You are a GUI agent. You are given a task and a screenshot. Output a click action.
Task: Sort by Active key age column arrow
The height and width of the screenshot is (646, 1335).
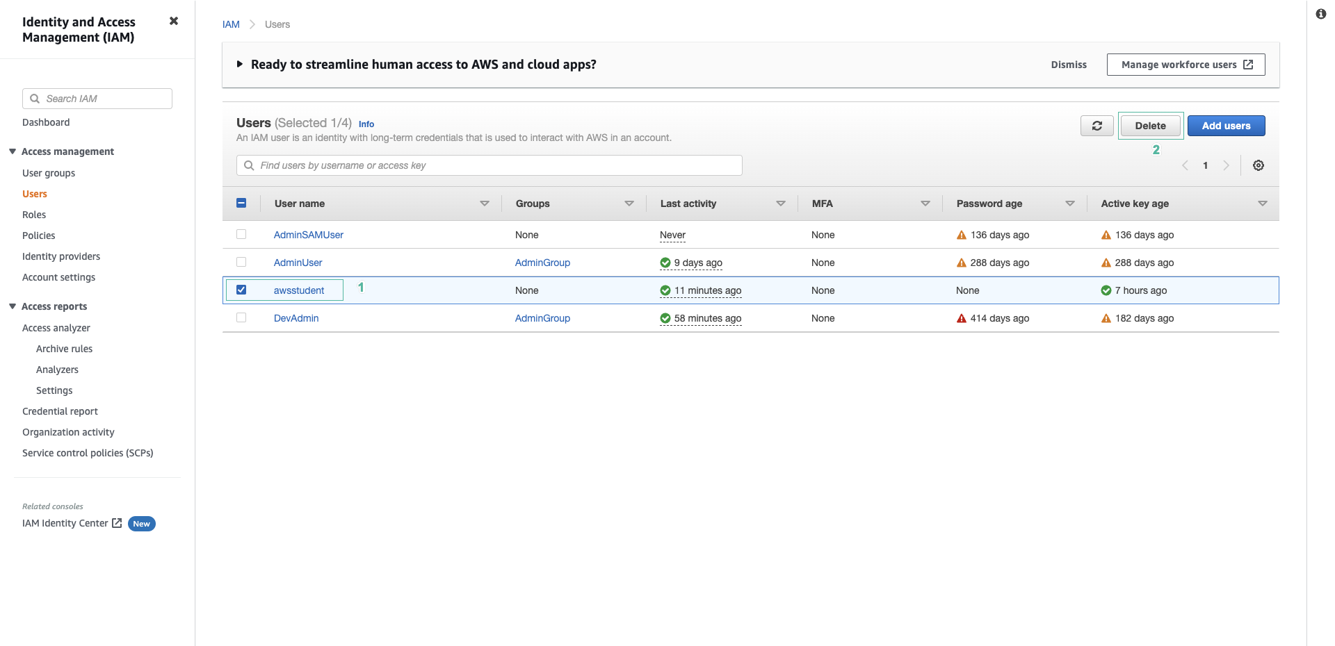point(1263,204)
